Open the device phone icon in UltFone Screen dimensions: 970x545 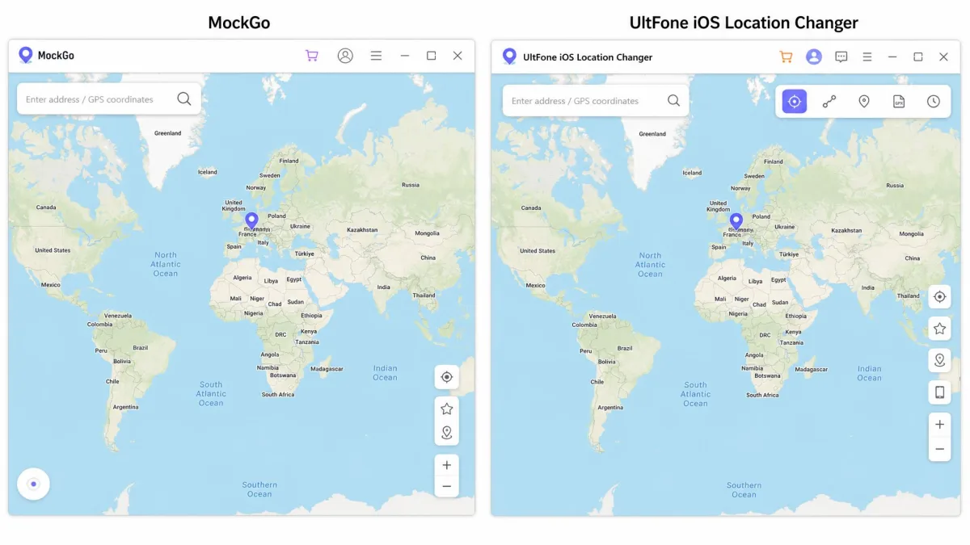(x=939, y=392)
